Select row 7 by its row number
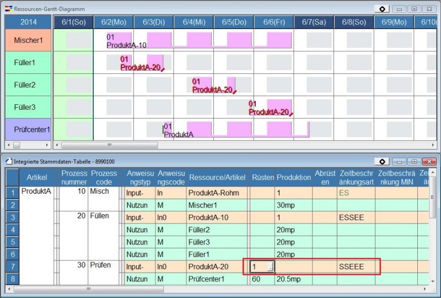 [x=12, y=267]
